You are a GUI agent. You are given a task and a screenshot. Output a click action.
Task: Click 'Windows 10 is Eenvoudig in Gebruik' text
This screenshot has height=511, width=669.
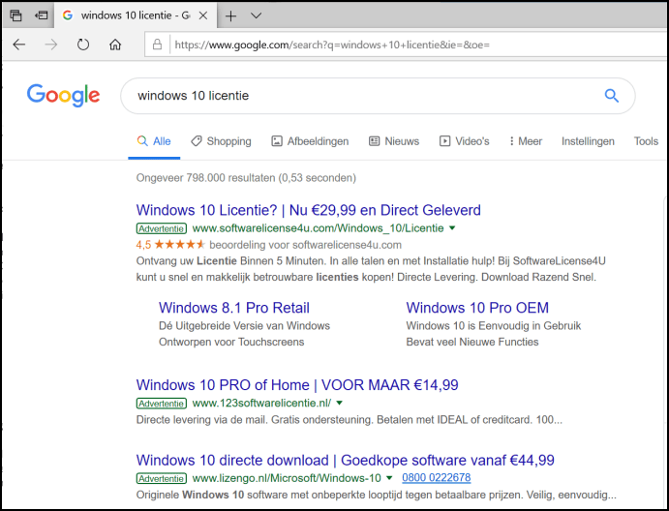pyautogui.click(x=494, y=325)
